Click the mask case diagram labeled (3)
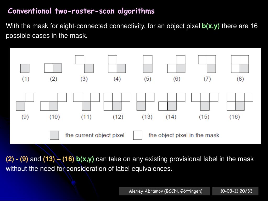The image size is (268, 201). coord(84,64)
